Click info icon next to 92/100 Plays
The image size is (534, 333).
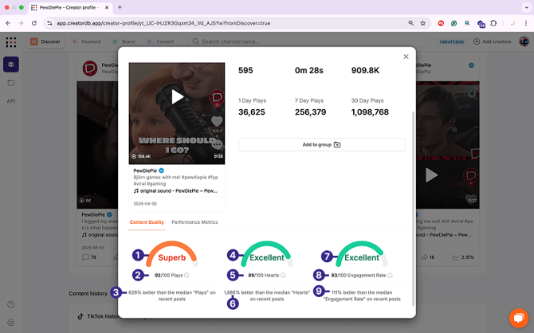tap(187, 276)
